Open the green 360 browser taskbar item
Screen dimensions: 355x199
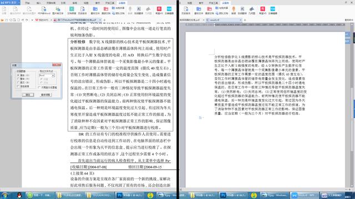pos(40,195)
